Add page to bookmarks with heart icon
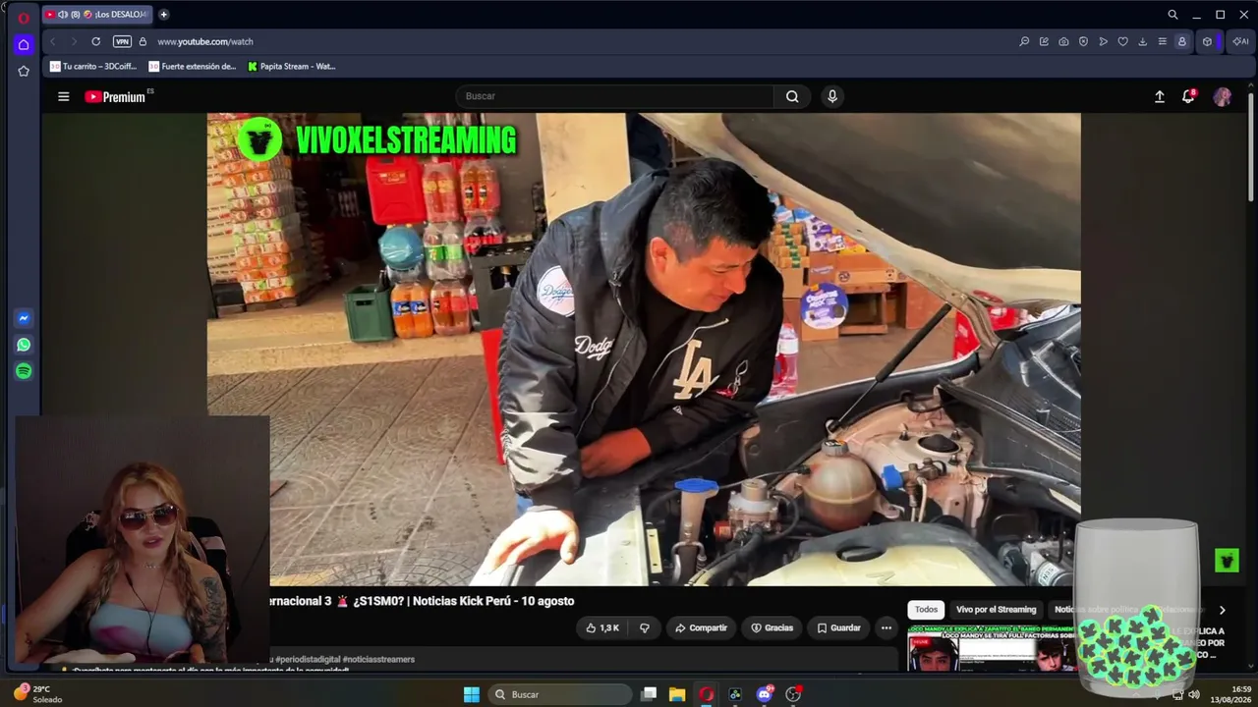The width and height of the screenshot is (1258, 707). [x=1122, y=41]
